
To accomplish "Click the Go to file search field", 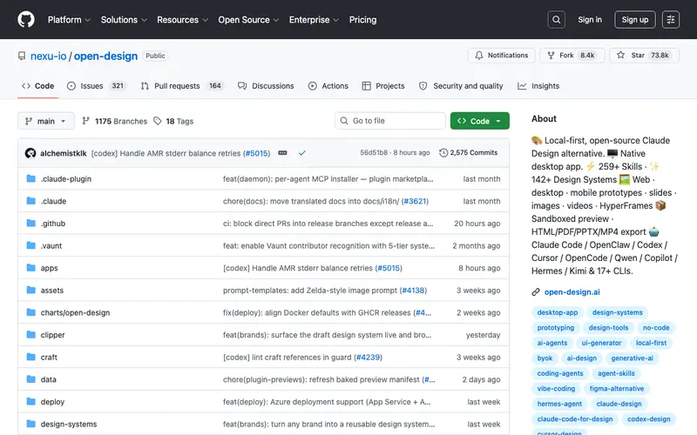I will (390, 121).
